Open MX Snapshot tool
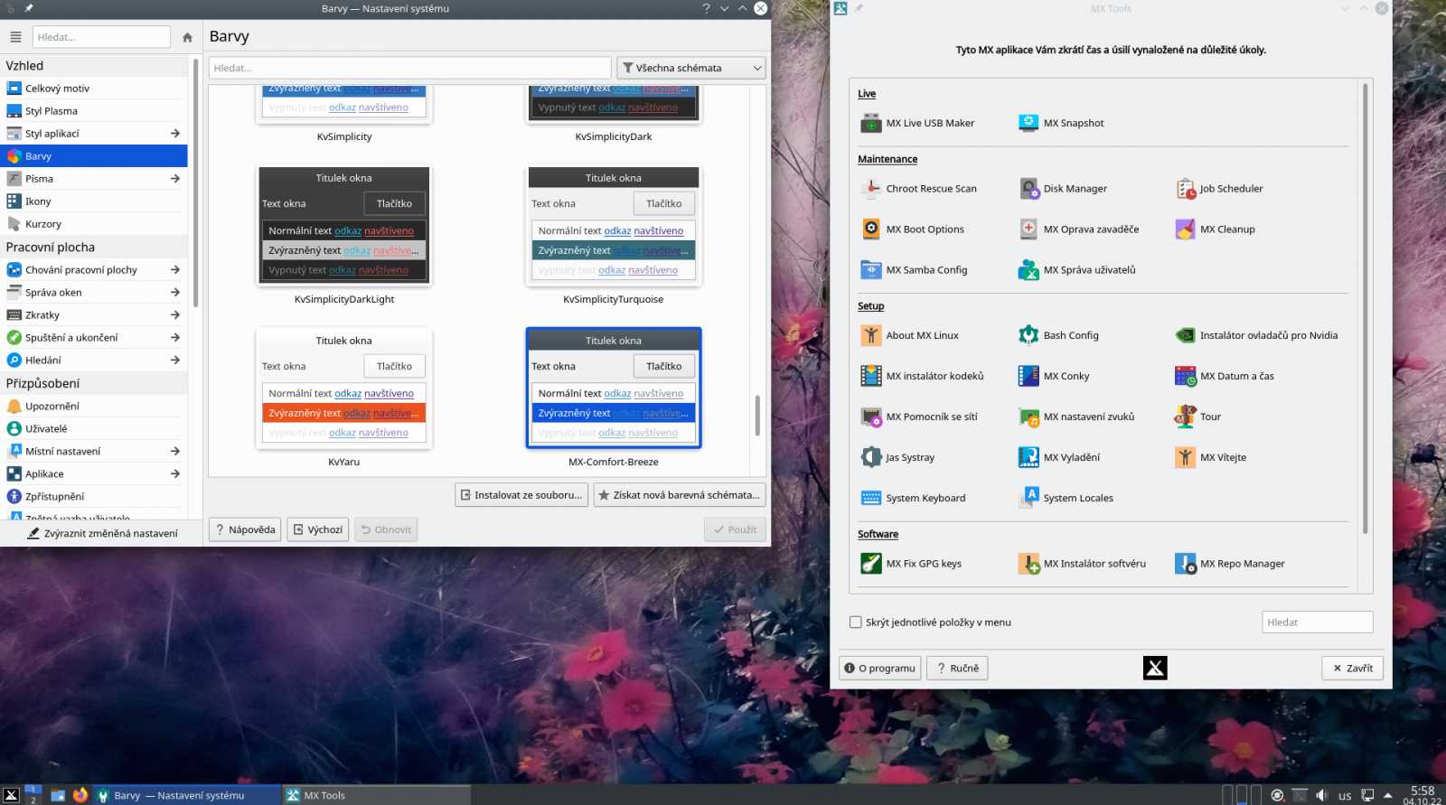 1061,123
